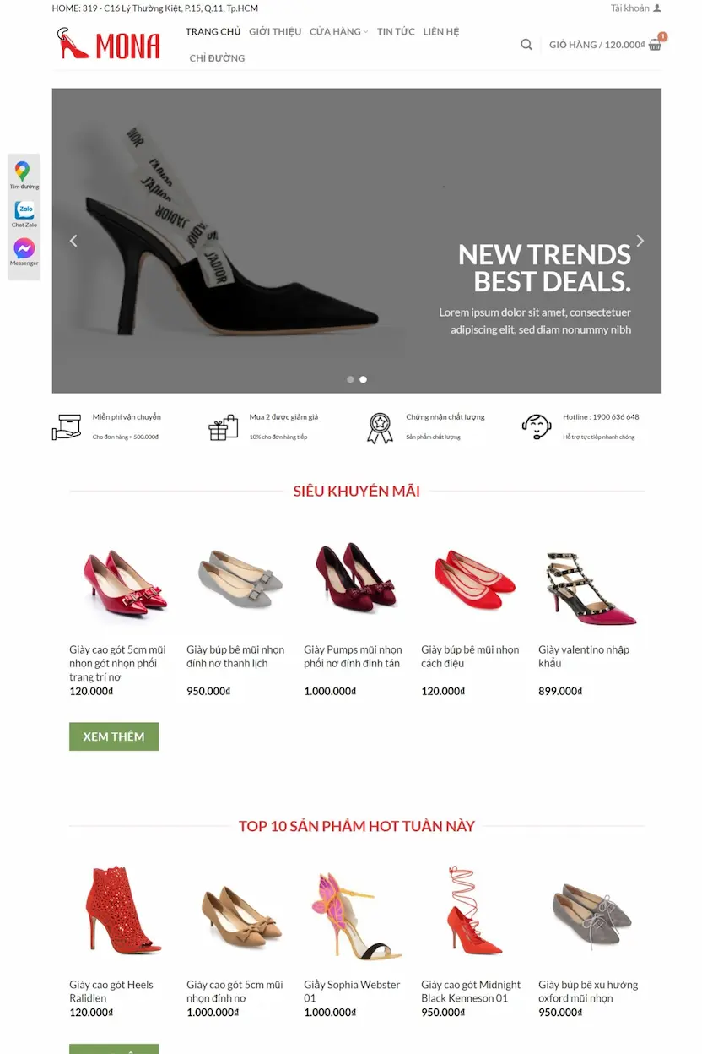Select the first slider dot indicator
The height and width of the screenshot is (1054, 702).
pyautogui.click(x=350, y=379)
